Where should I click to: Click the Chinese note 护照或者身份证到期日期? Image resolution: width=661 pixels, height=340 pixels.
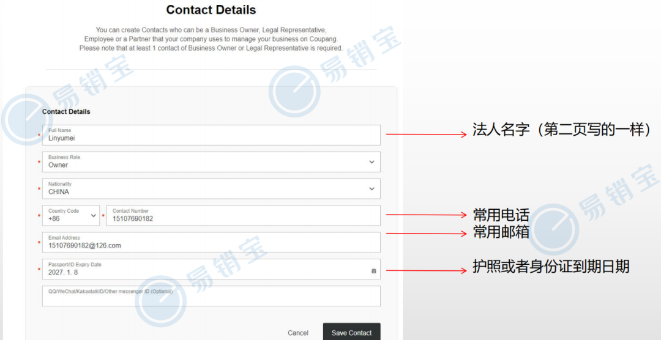click(x=551, y=267)
